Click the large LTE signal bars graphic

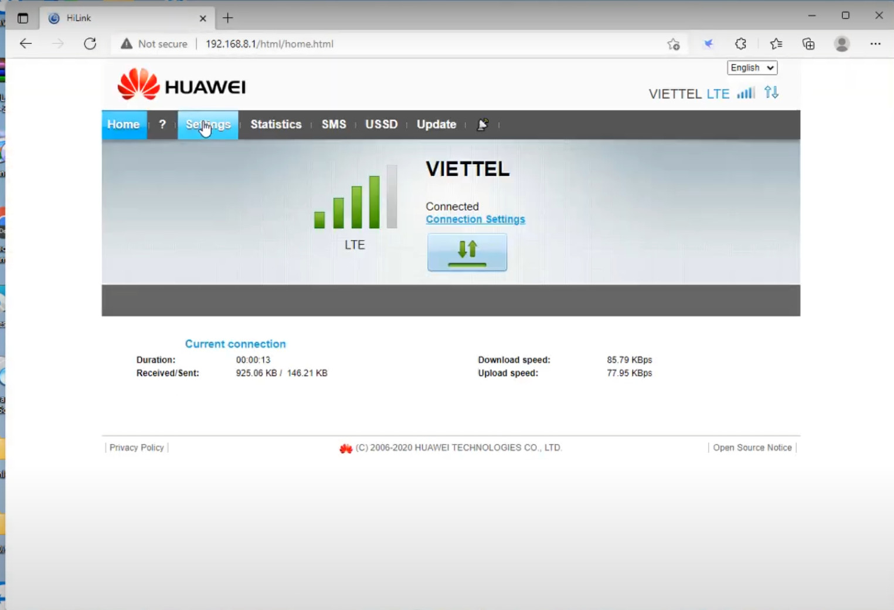point(356,196)
